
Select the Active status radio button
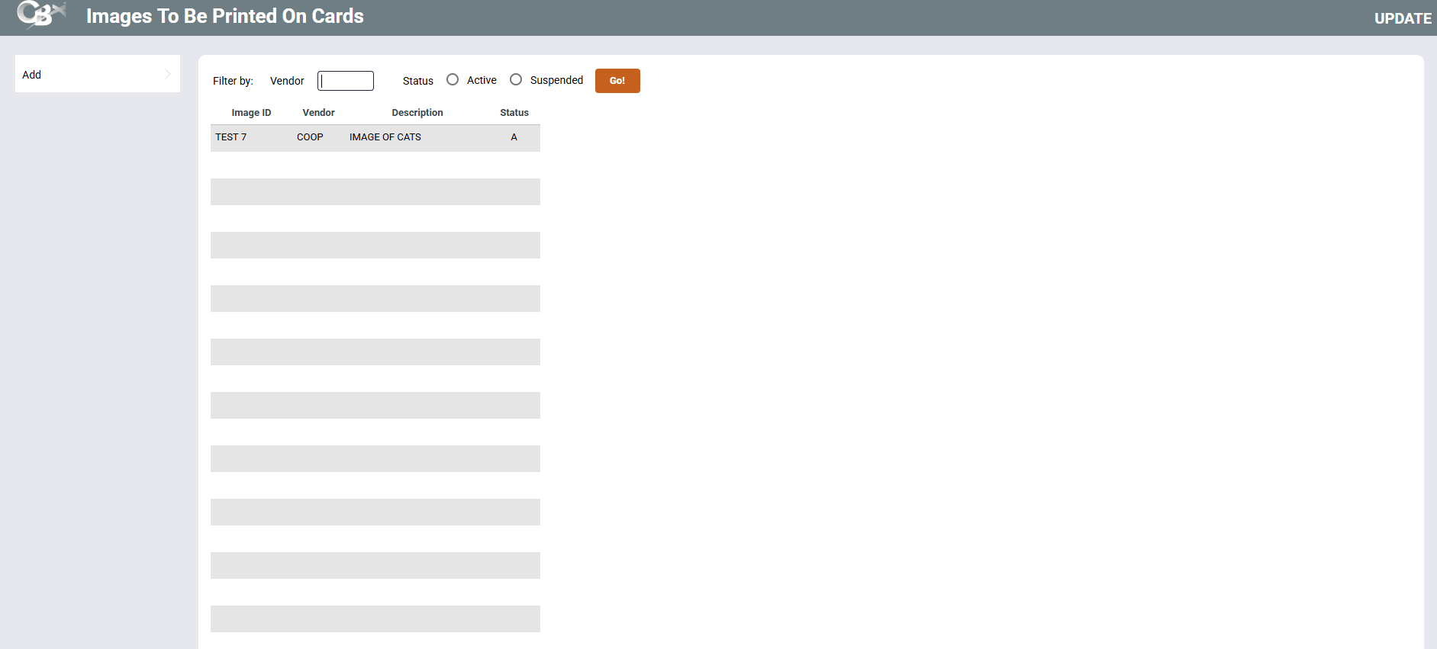(453, 80)
